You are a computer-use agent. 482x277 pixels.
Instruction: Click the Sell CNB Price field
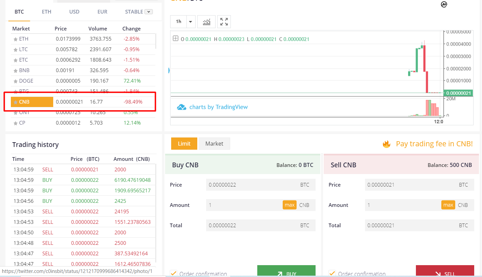click(x=419, y=185)
